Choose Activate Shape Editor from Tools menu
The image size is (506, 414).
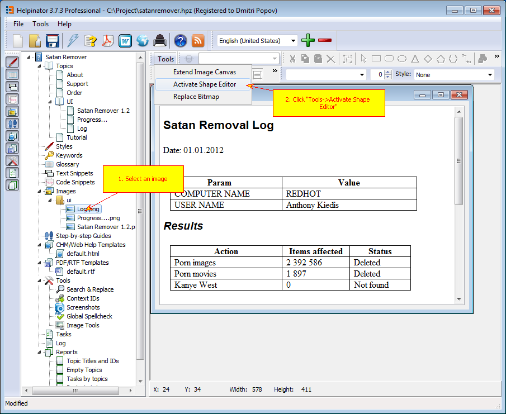point(204,84)
